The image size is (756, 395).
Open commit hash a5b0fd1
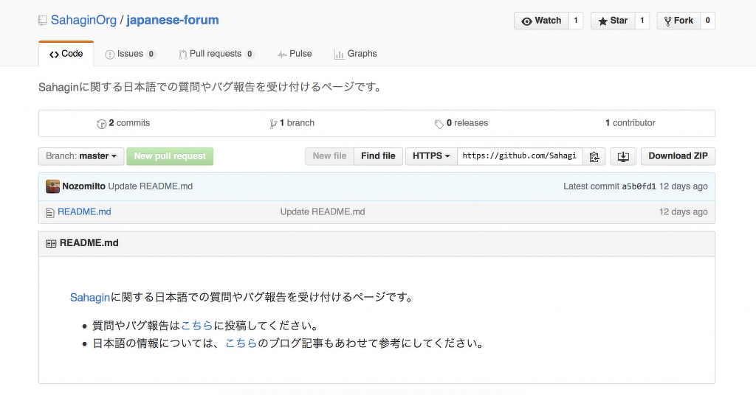pyautogui.click(x=639, y=186)
